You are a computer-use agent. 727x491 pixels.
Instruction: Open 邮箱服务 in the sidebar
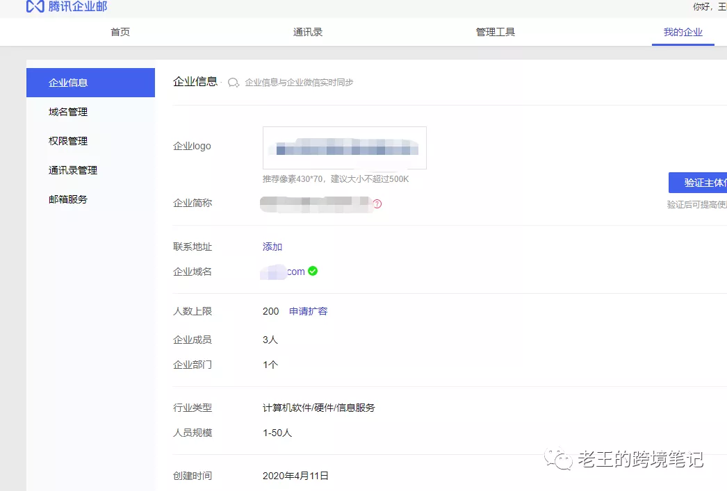click(x=68, y=199)
